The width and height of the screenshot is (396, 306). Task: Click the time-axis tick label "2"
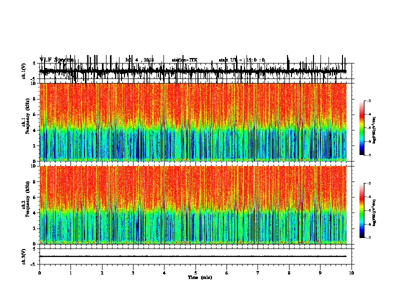pos(102,272)
